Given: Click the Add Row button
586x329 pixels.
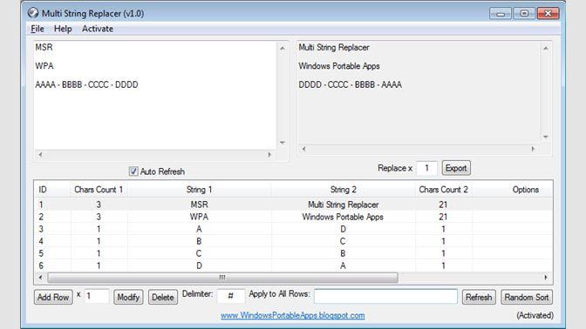Looking at the screenshot, I should (53, 298).
